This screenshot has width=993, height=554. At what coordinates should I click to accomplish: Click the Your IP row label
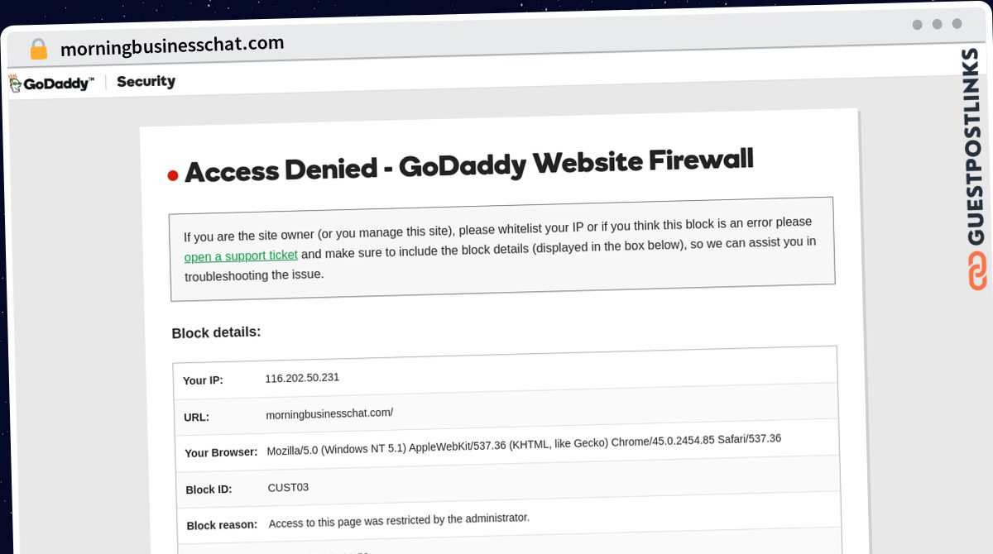pos(203,380)
